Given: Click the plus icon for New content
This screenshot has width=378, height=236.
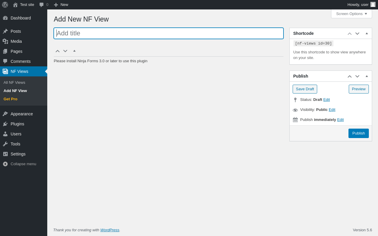Looking at the screenshot, I should [56, 5].
